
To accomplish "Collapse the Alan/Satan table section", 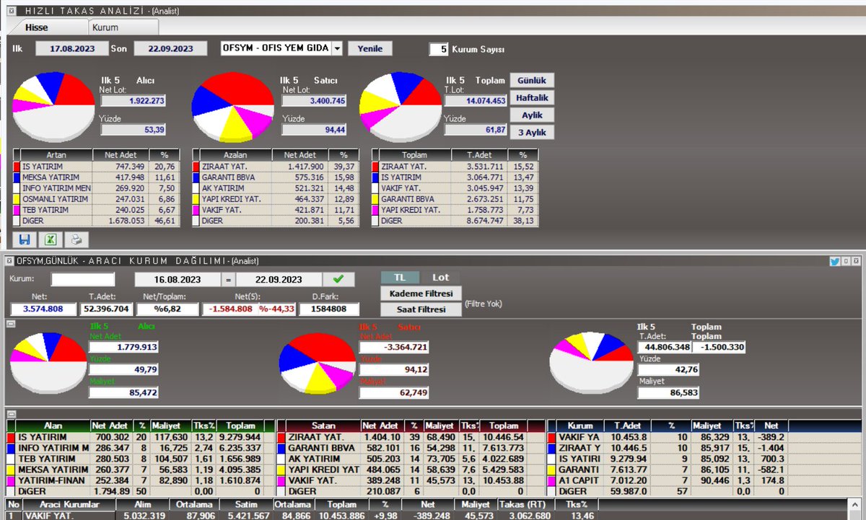I will tap(11, 413).
